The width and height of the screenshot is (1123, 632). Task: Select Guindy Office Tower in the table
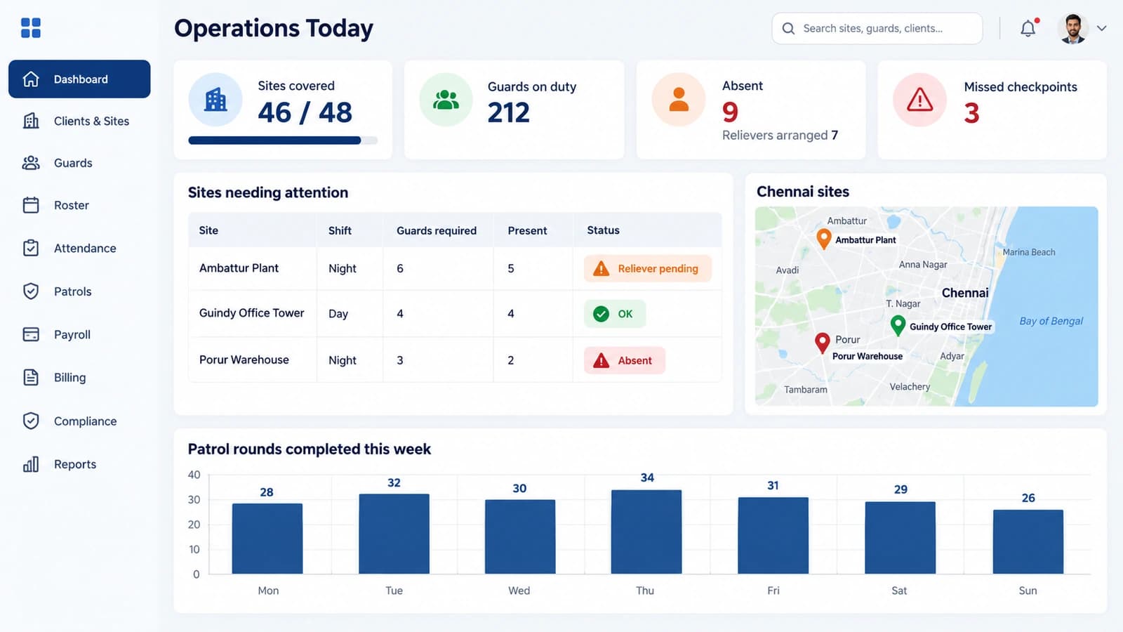pyautogui.click(x=251, y=313)
